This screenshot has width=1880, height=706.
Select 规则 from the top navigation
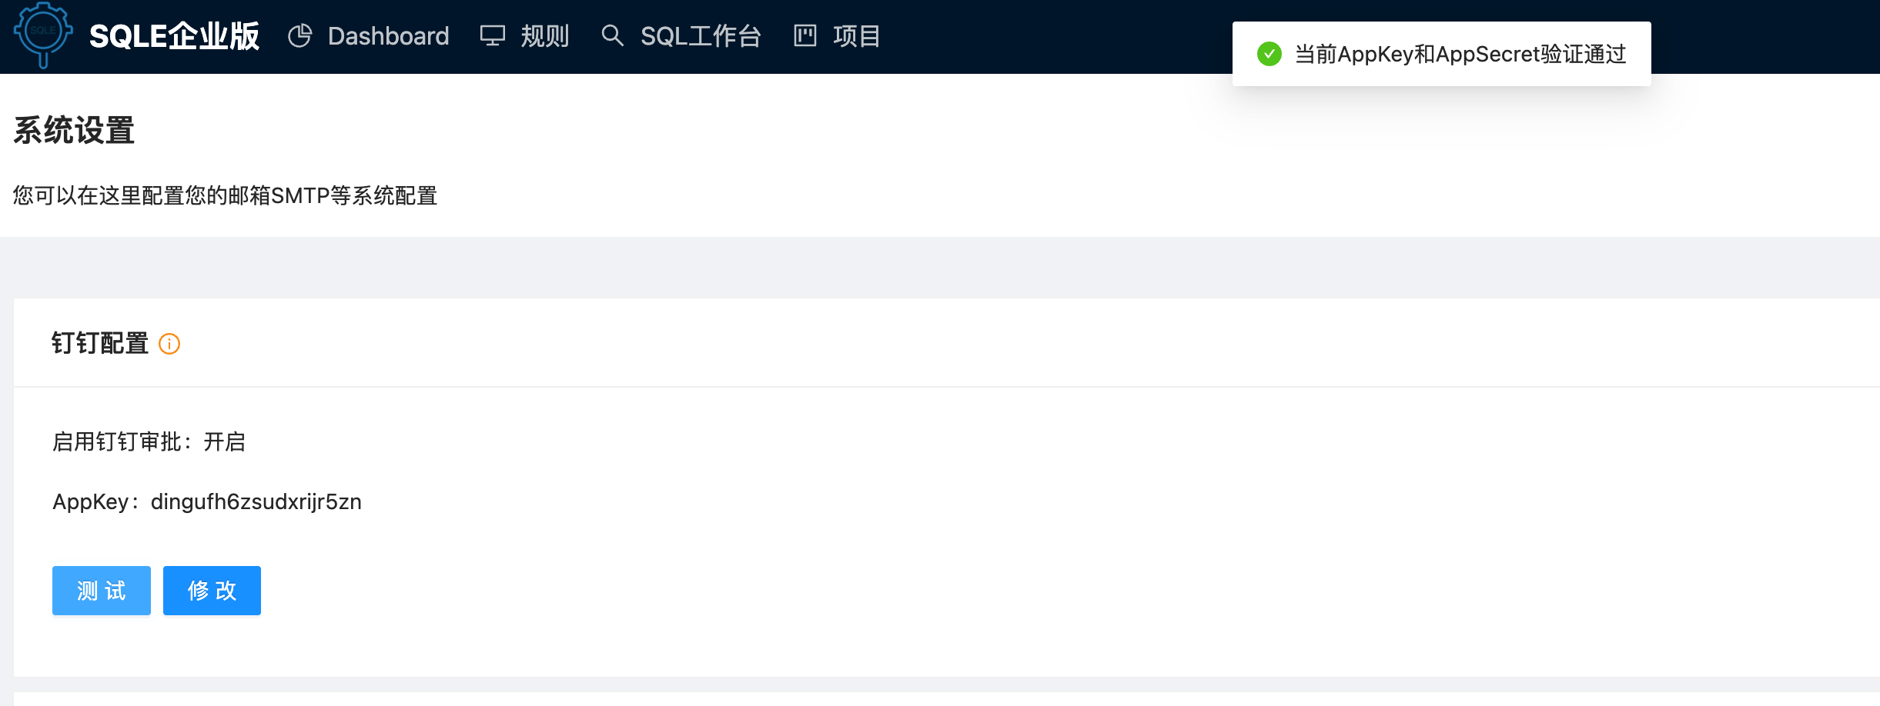[544, 35]
